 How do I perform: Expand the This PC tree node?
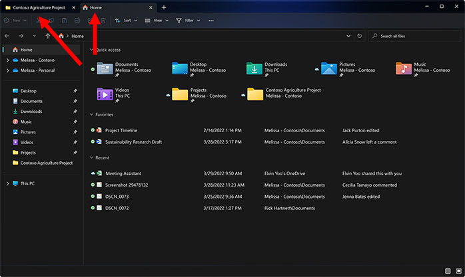7,183
